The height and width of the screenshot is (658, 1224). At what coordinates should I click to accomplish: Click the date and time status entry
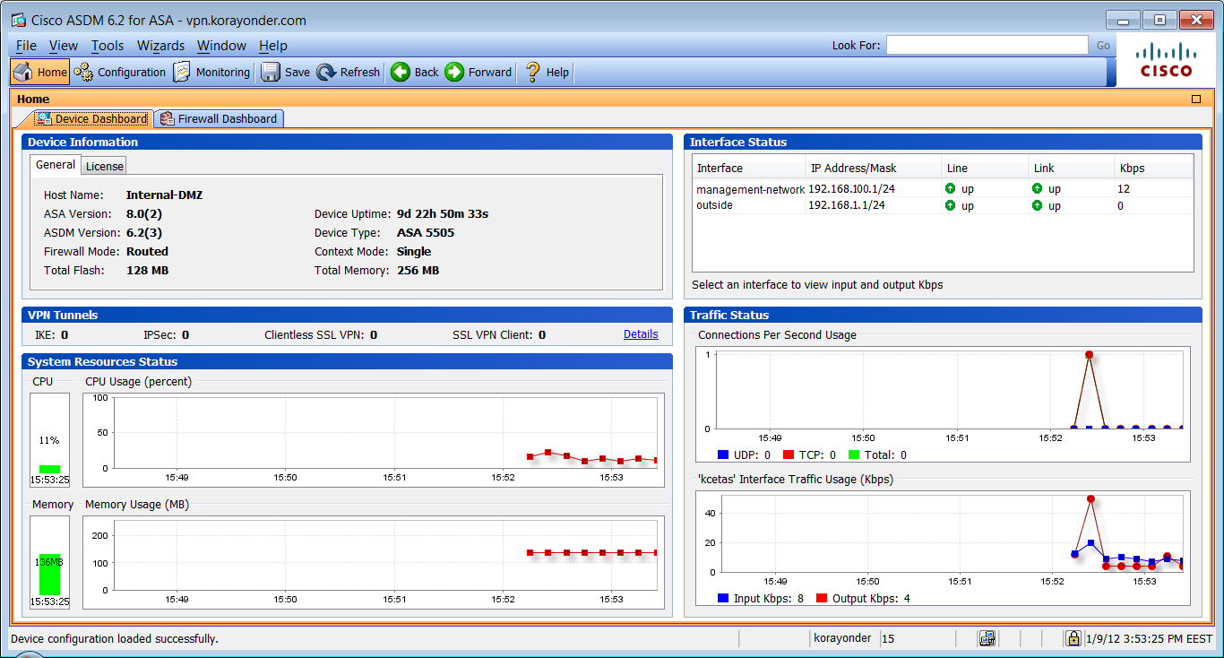(x=1149, y=638)
